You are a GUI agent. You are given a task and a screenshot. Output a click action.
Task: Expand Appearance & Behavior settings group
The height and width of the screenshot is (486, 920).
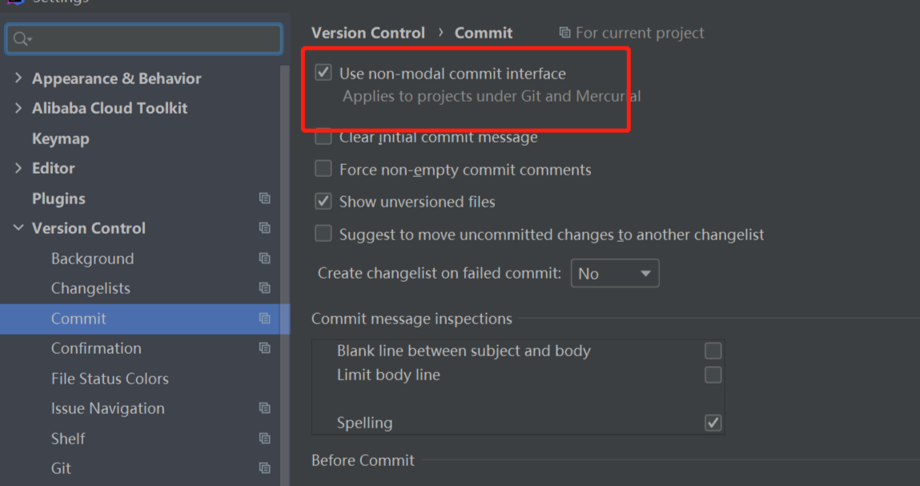(18, 78)
